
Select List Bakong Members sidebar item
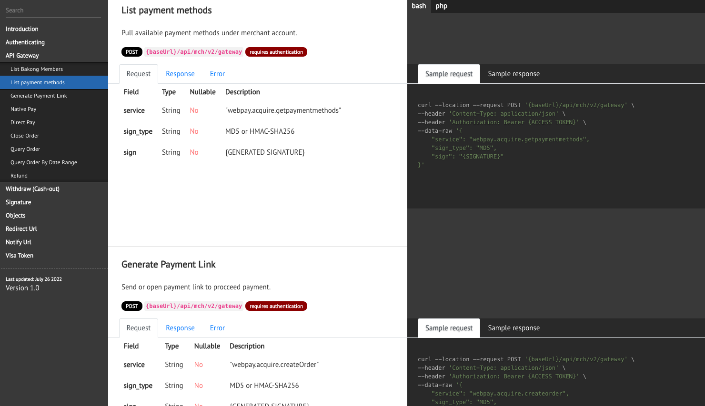[37, 69]
